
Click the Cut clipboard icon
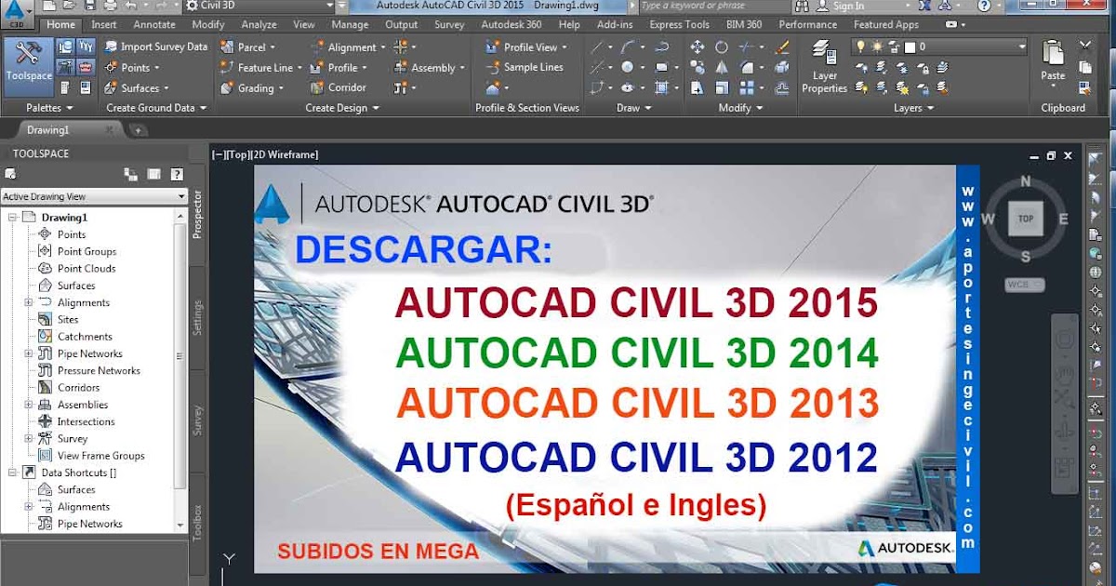(x=1084, y=46)
